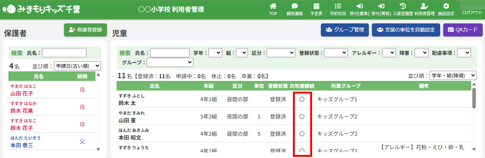Open 受付(簡易) sign-in icon

[x=381, y=6]
